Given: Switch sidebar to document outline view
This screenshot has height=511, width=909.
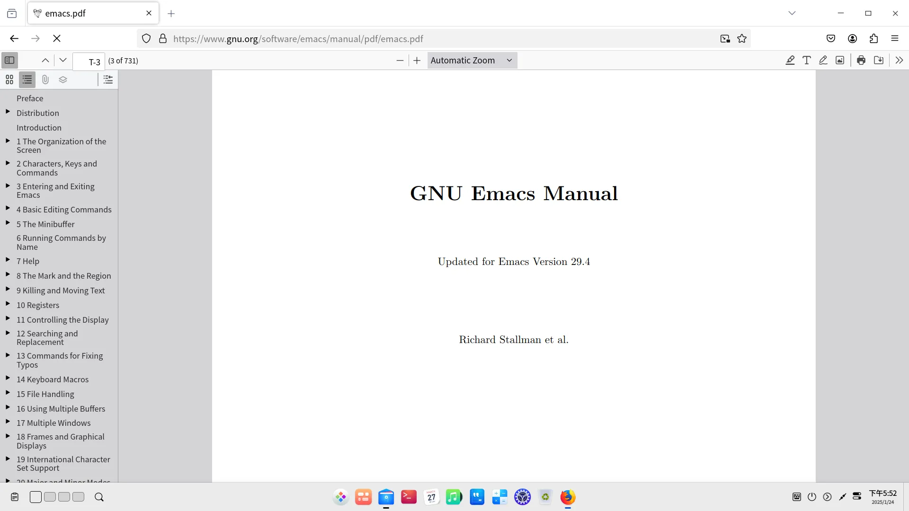Looking at the screenshot, I should [27, 79].
